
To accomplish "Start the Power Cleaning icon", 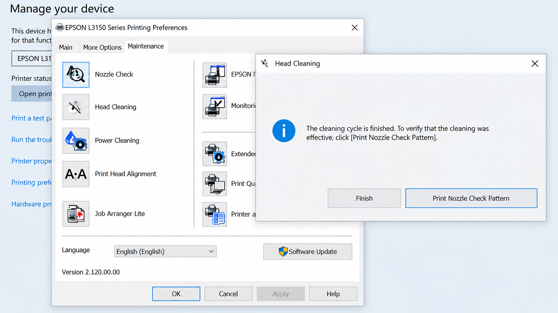I will [76, 141].
